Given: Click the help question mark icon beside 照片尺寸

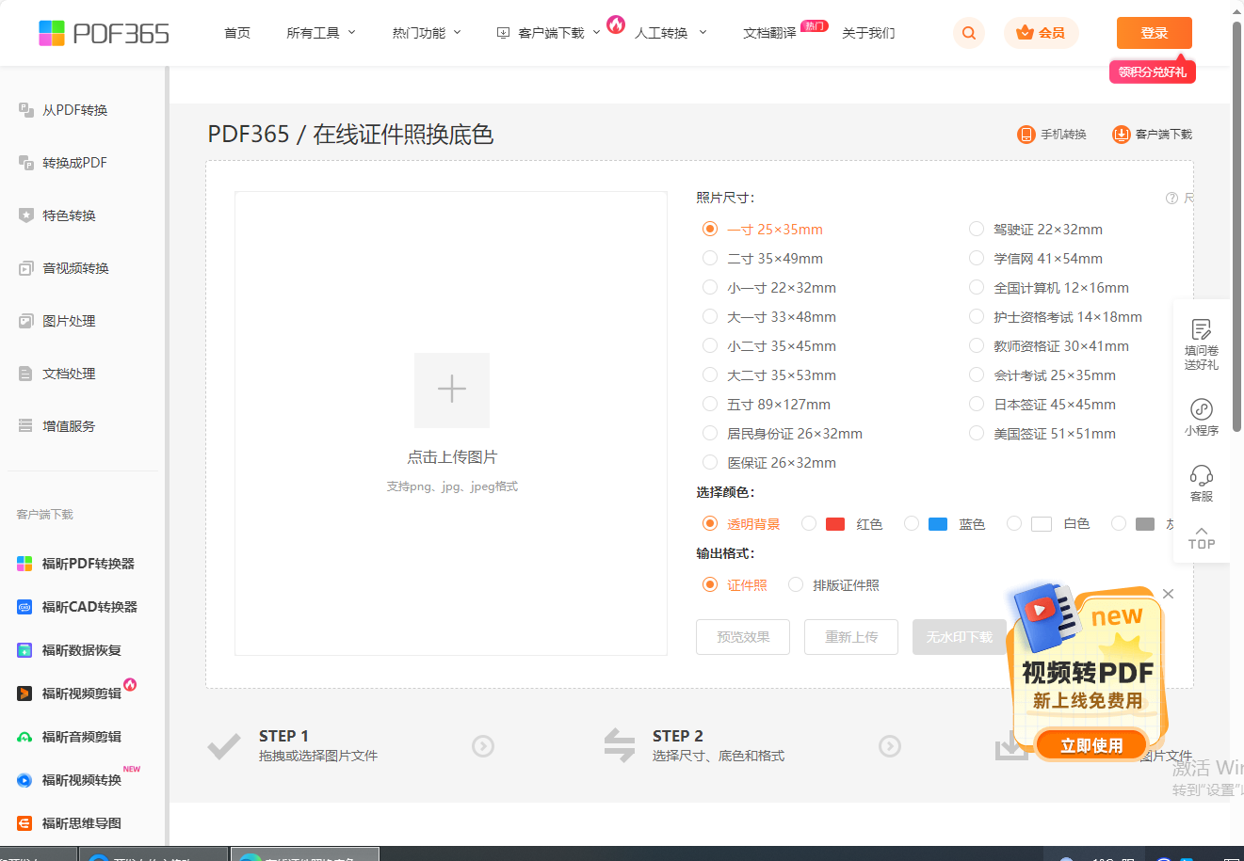Looking at the screenshot, I should click(1171, 198).
